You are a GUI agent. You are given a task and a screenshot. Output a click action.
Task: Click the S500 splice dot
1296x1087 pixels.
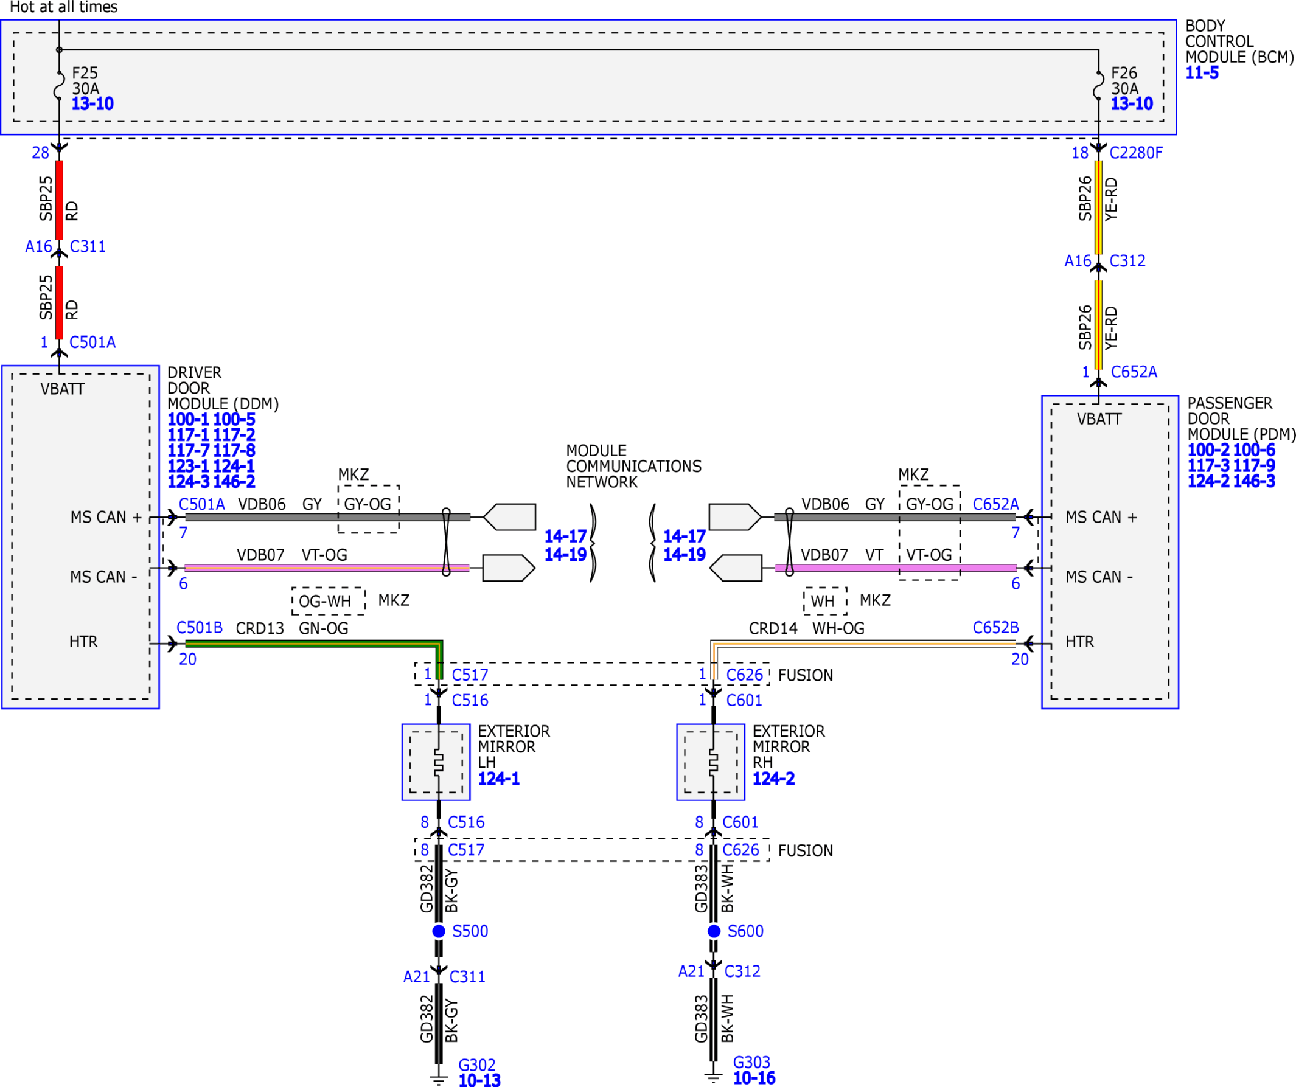439,931
